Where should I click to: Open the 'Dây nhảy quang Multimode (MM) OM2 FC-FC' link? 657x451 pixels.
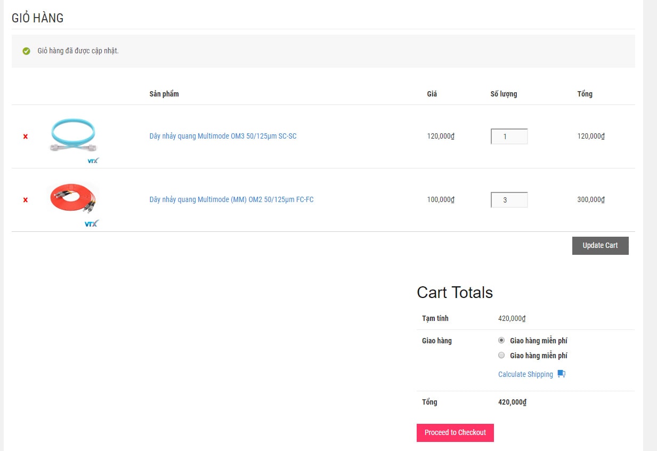click(x=231, y=199)
